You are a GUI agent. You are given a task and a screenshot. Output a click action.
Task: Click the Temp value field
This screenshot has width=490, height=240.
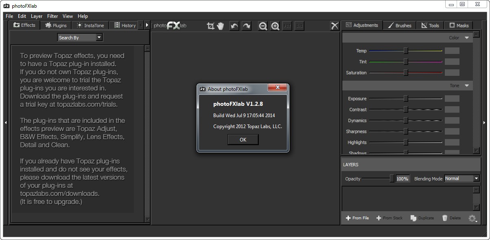coord(452,51)
